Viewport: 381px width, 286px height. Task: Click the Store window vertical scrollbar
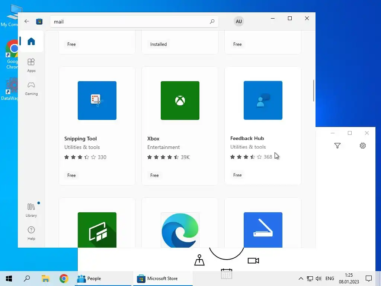pyautogui.click(x=313, y=91)
